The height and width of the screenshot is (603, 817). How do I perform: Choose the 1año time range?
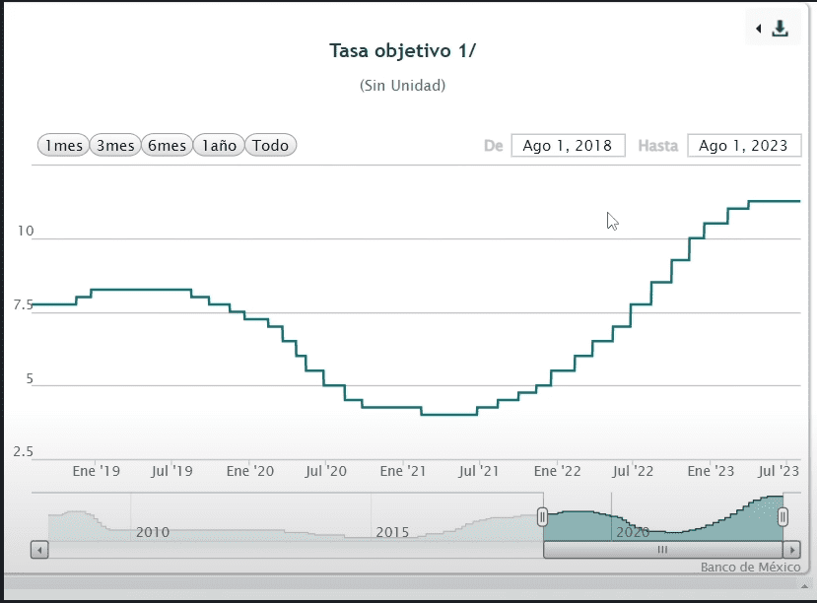(x=218, y=146)
